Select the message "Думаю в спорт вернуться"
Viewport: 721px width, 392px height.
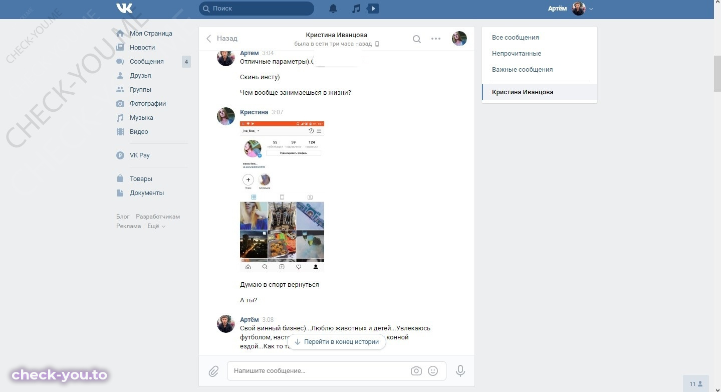tap(280, 285)
